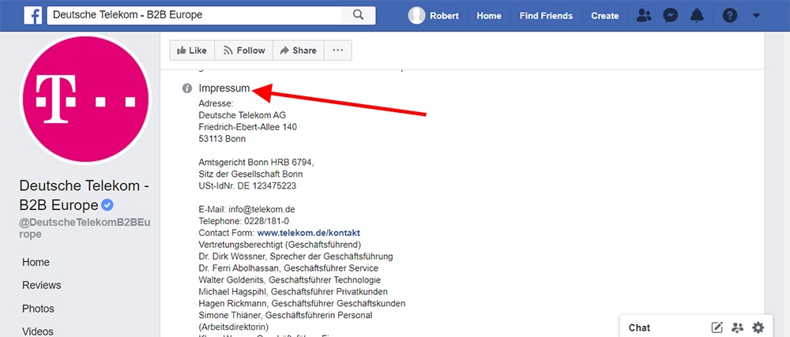Open notifications bell icon

click(697, 16)
